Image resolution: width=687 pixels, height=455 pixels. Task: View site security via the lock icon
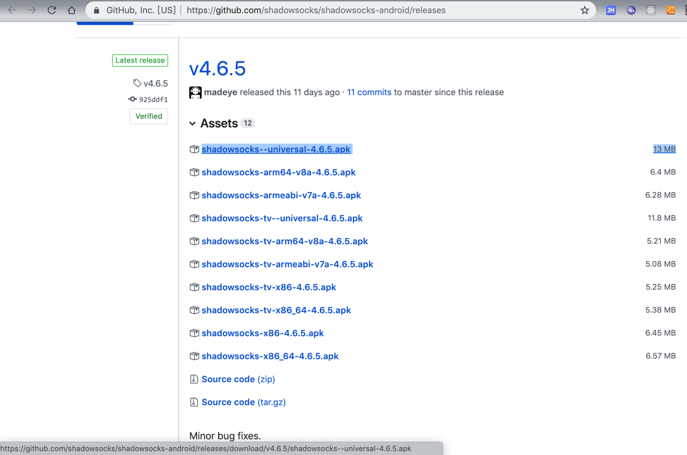[96, 10]
